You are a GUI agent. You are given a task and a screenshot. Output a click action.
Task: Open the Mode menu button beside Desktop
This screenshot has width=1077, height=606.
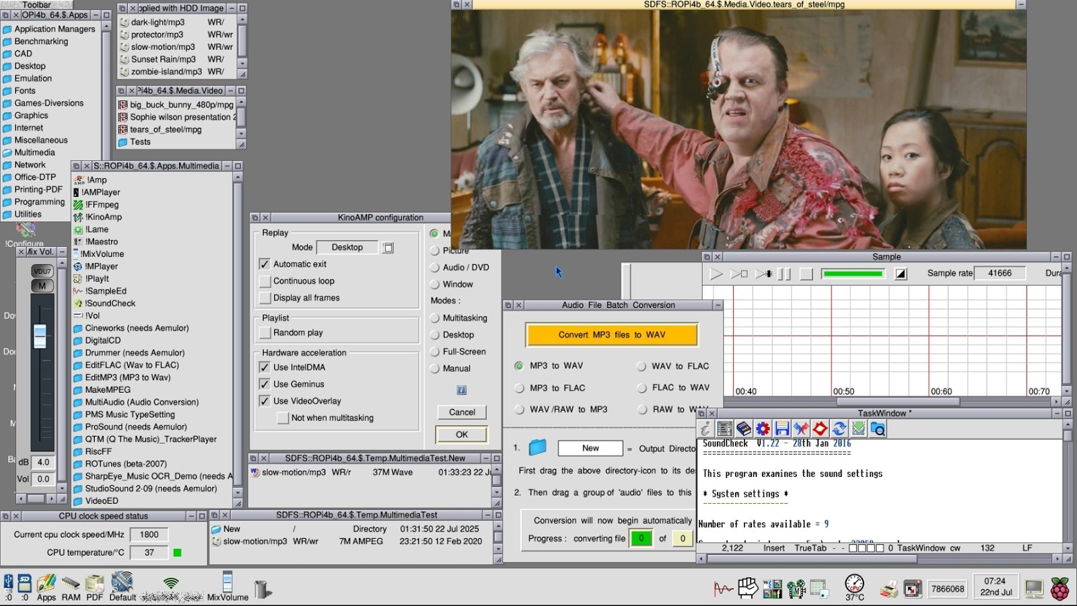click(x=388, y=248)
